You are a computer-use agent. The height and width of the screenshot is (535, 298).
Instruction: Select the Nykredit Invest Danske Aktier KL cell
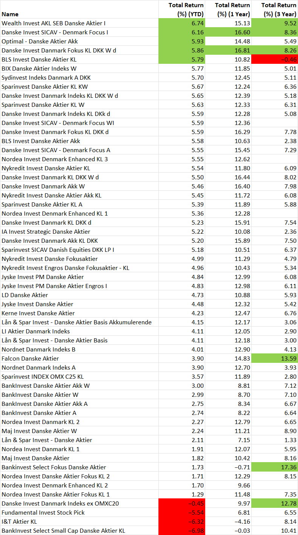[x=80, y=168]
